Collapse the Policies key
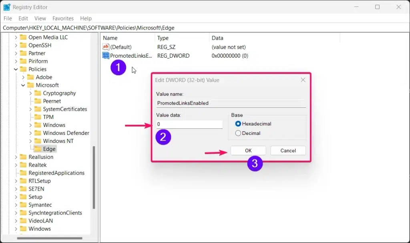The height and width of the screenshot is (243, 410). coord(16,69)
